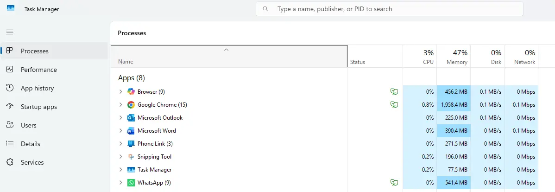The image size is (555, 192).
Task: Sort by Memory usage column
Action: [x=454, y=56]
